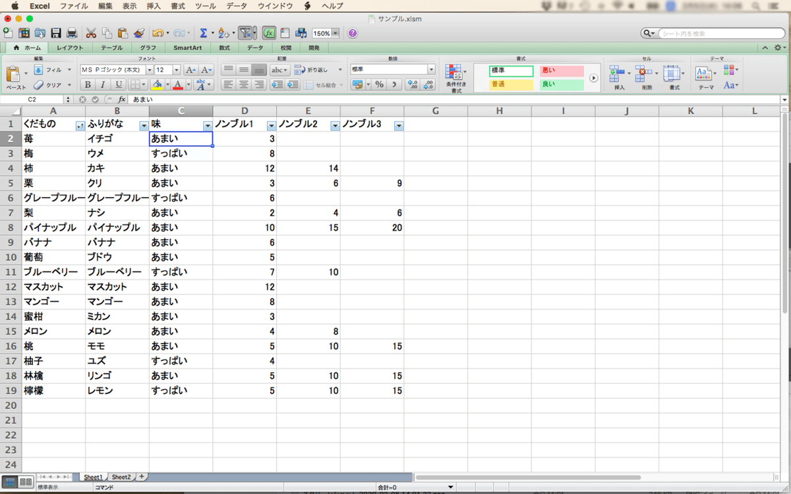Toggle the filter funnel button
This screenshot has width=791, height=494.
(x=245, y=32)
